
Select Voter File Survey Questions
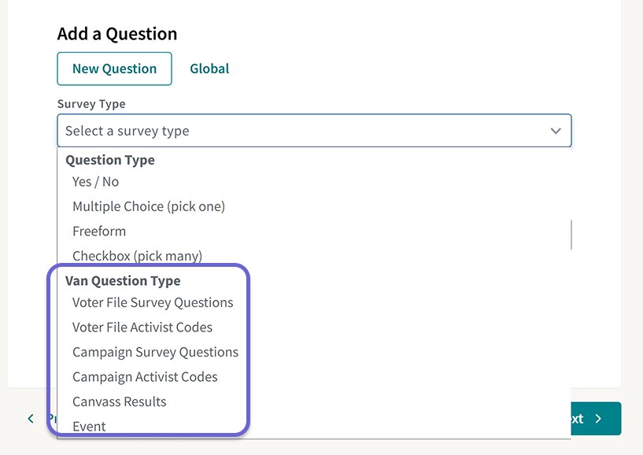click(x=153, y=302)
